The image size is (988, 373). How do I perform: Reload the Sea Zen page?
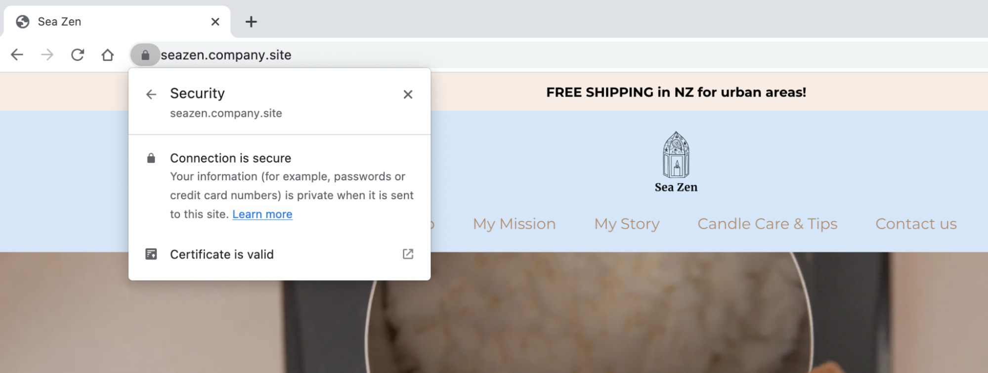[78, 55]
